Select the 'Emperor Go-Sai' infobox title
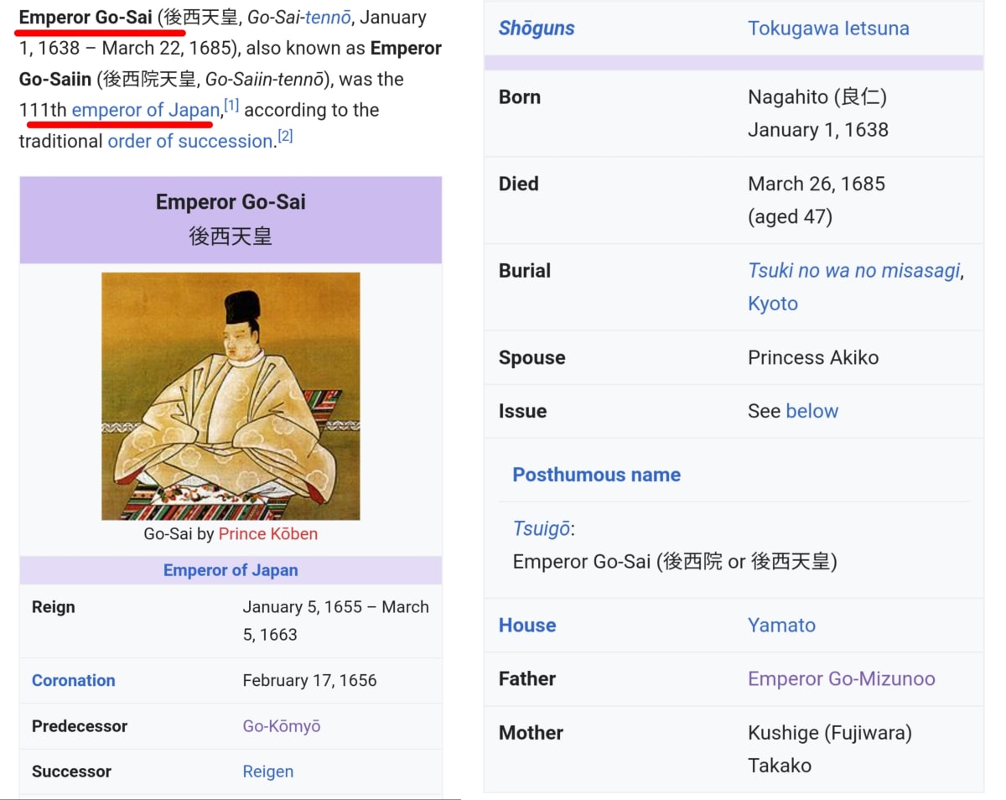Image resolution: width=1006 pixels, height=800 pixels. pyautogui.click(x=231, y=202)
